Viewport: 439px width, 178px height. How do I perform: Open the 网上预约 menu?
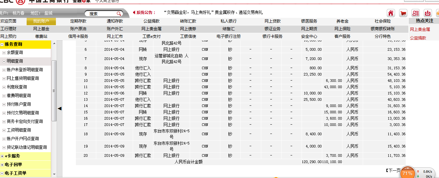click(8, 36)
